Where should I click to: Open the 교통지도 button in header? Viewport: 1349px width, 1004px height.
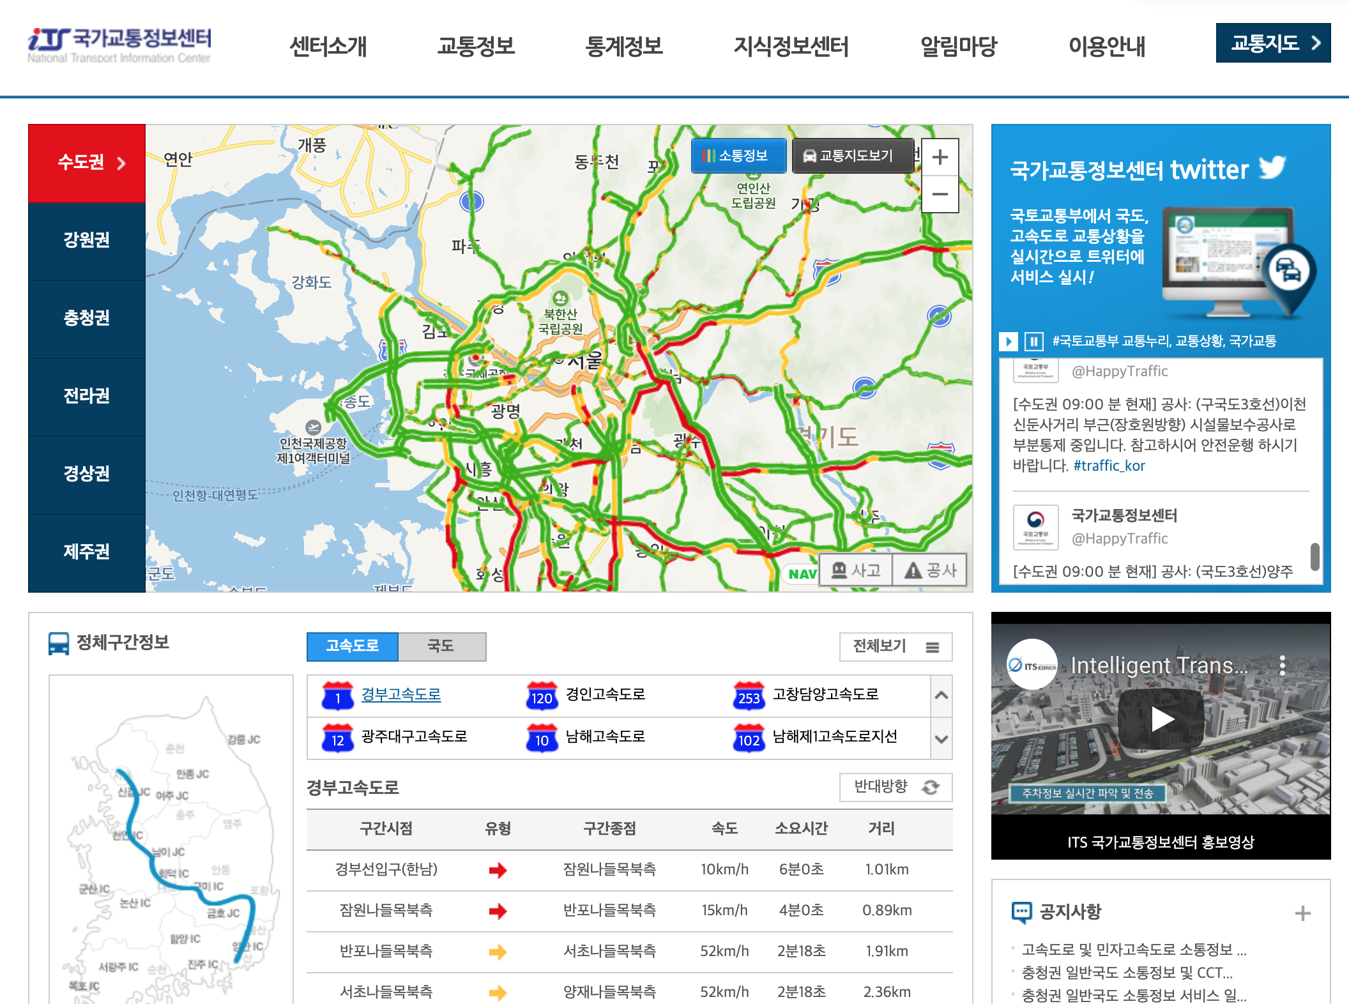[1272, 43]
